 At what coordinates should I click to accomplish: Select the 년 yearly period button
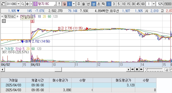[88, 4]
